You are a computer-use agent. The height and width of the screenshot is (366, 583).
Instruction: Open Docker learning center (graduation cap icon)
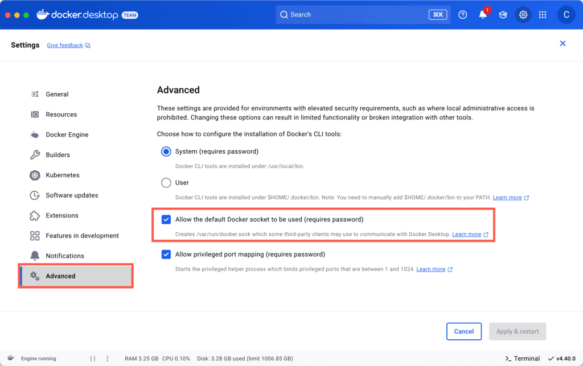[x=503, y=15]
